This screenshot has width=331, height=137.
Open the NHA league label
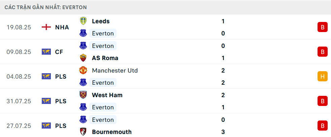tap(62, 27)
